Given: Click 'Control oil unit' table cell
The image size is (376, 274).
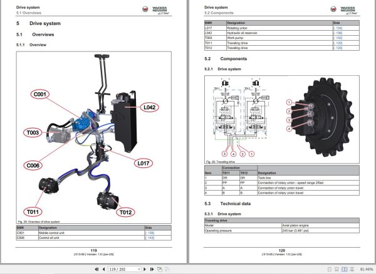Looking at the screenshot, I should click(91, 238).
